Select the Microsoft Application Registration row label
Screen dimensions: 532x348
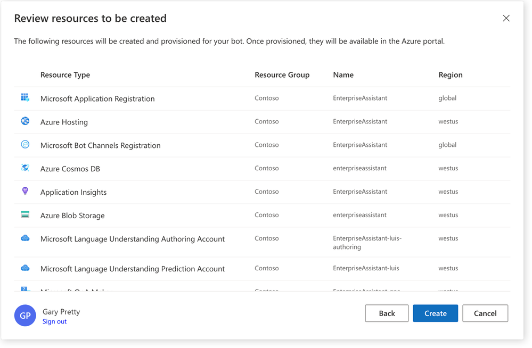tap(97, 98)
